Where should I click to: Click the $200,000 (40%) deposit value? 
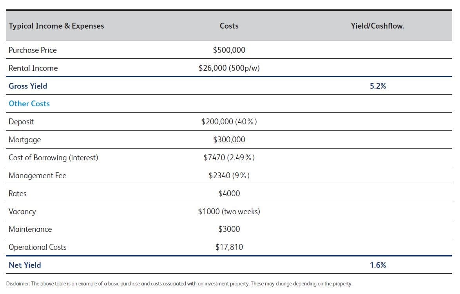coord(229,122)
